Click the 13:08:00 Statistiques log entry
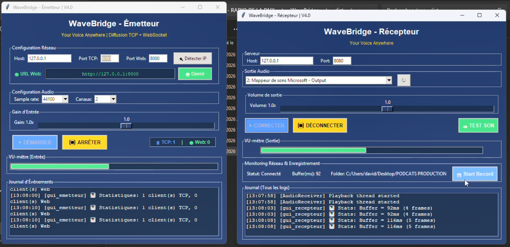Screen dimensions: 510x247 click(x=104, y=198)
